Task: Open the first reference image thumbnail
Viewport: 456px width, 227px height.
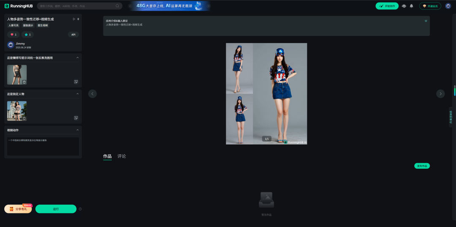Action: click(x=17, y=74)
